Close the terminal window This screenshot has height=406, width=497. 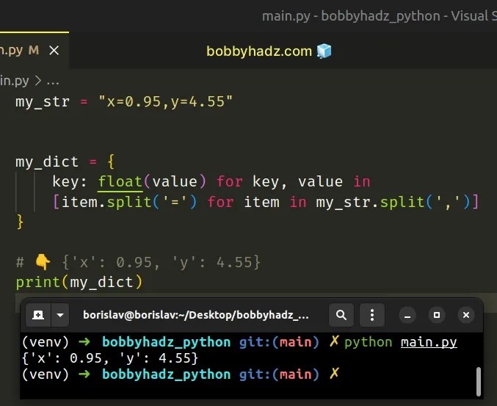pyautogui.click(x=466, y=315)
